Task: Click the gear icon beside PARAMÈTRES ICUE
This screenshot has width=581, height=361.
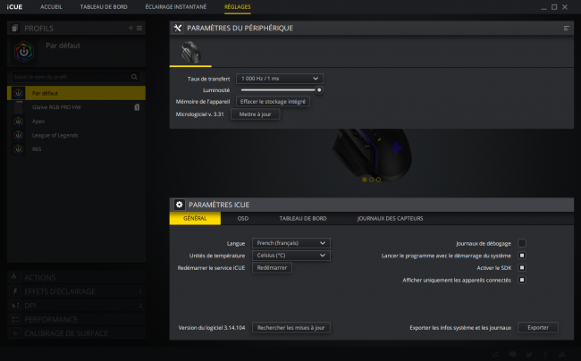Action: pos(180,205)
